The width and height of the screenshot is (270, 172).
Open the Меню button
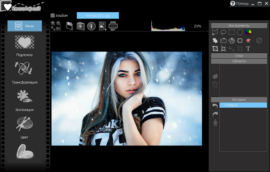25,26
